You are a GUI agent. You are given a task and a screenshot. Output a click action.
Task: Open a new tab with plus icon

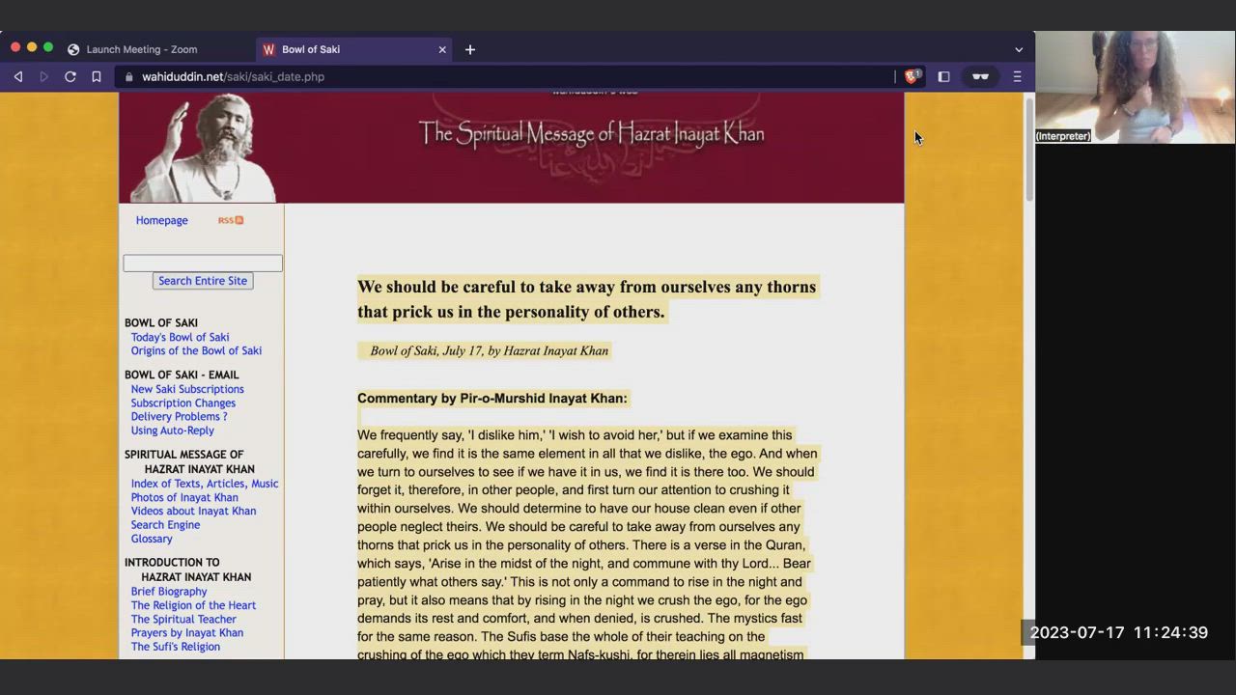[470, 50]
